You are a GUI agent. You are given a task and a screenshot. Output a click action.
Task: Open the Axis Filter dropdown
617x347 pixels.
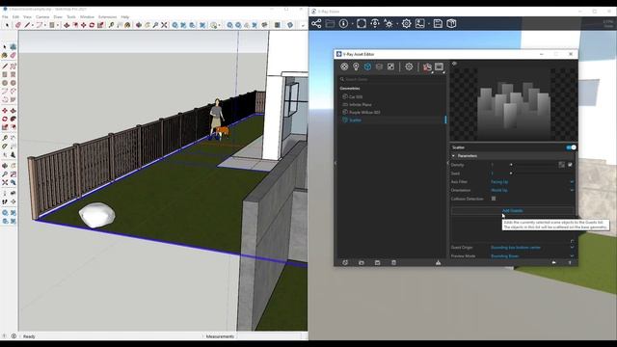[532, 182]
